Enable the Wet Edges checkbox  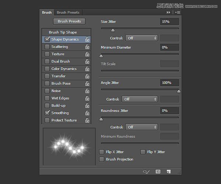coord(47,98)
